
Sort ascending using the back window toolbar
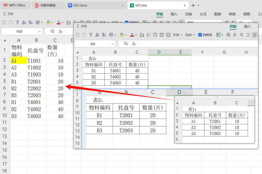click(x=24, y=23)
